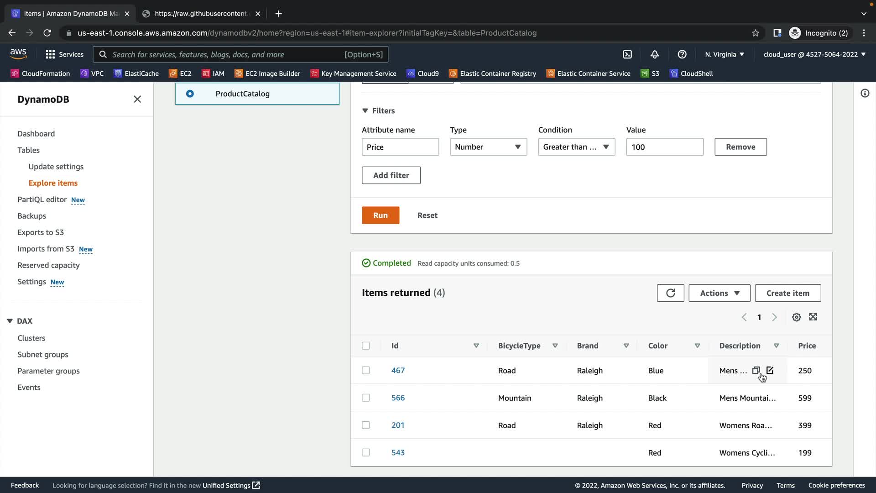The image size is (876, 493).
Task: Open the Actions dropdown menu
Action: point(719,293)
